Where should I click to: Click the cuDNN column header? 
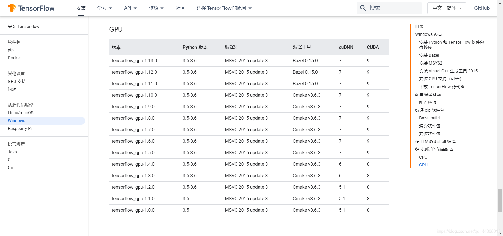(x=346, y=47)
